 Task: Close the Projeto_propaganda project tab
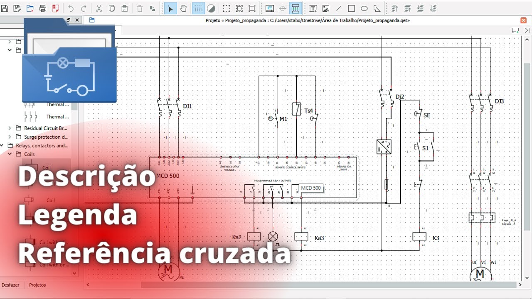[523, 20]
